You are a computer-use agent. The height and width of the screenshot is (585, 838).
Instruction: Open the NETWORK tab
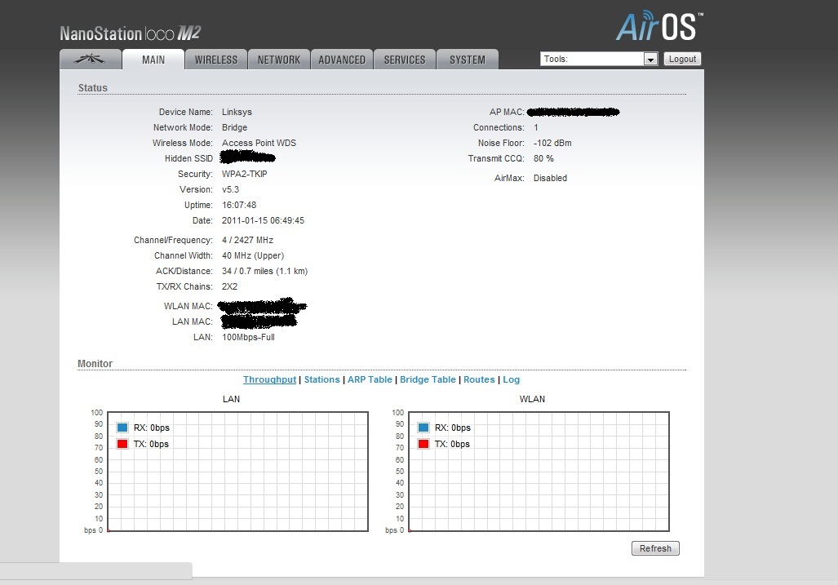(x=279, y=60)
